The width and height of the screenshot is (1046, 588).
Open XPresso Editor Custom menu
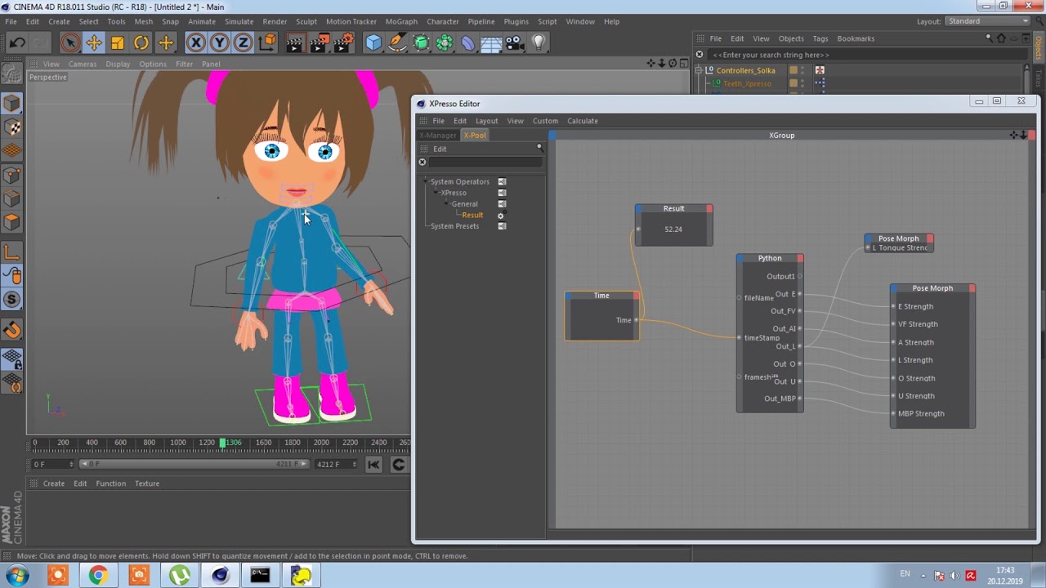545,121
